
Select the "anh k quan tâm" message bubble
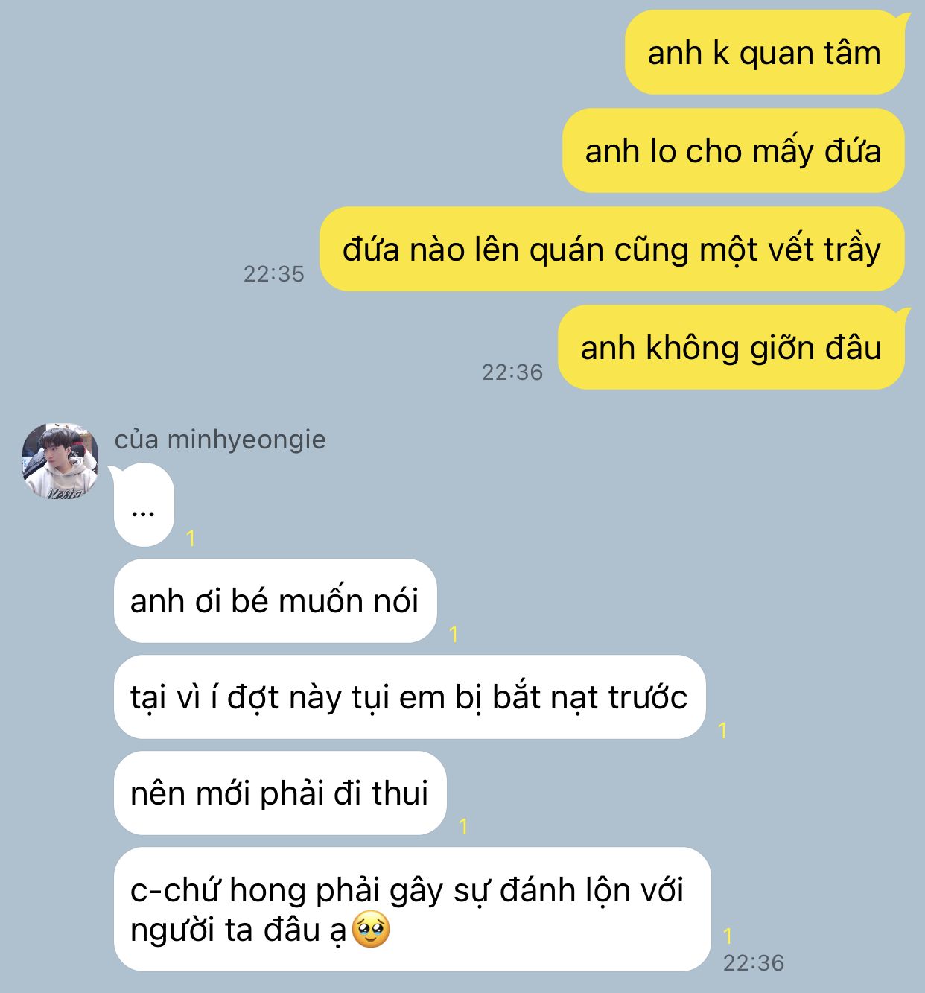[x=765, y=53]
